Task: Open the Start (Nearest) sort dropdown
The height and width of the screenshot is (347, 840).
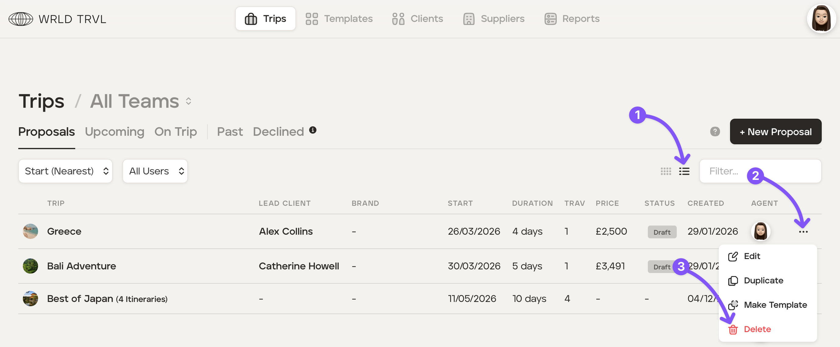Action: click(x=65, y=171)
